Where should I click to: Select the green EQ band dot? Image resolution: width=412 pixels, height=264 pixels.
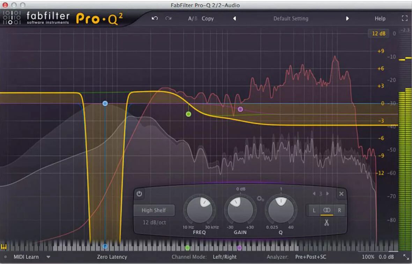coord(189,114)
